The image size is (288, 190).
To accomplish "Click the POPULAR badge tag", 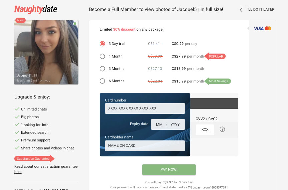I will coord(215,56).
